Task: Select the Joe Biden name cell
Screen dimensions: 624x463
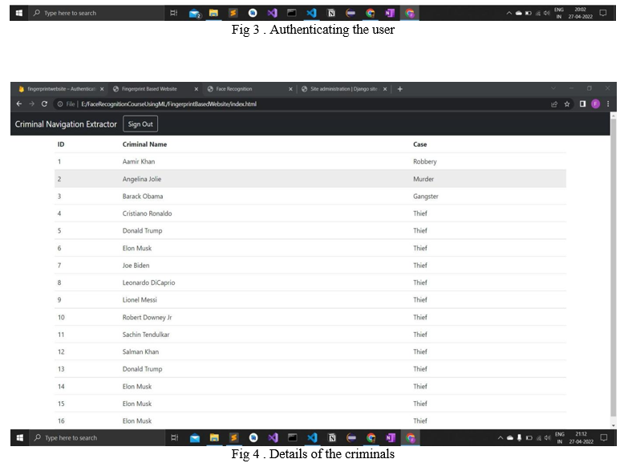Action: [x=136, y=265]
